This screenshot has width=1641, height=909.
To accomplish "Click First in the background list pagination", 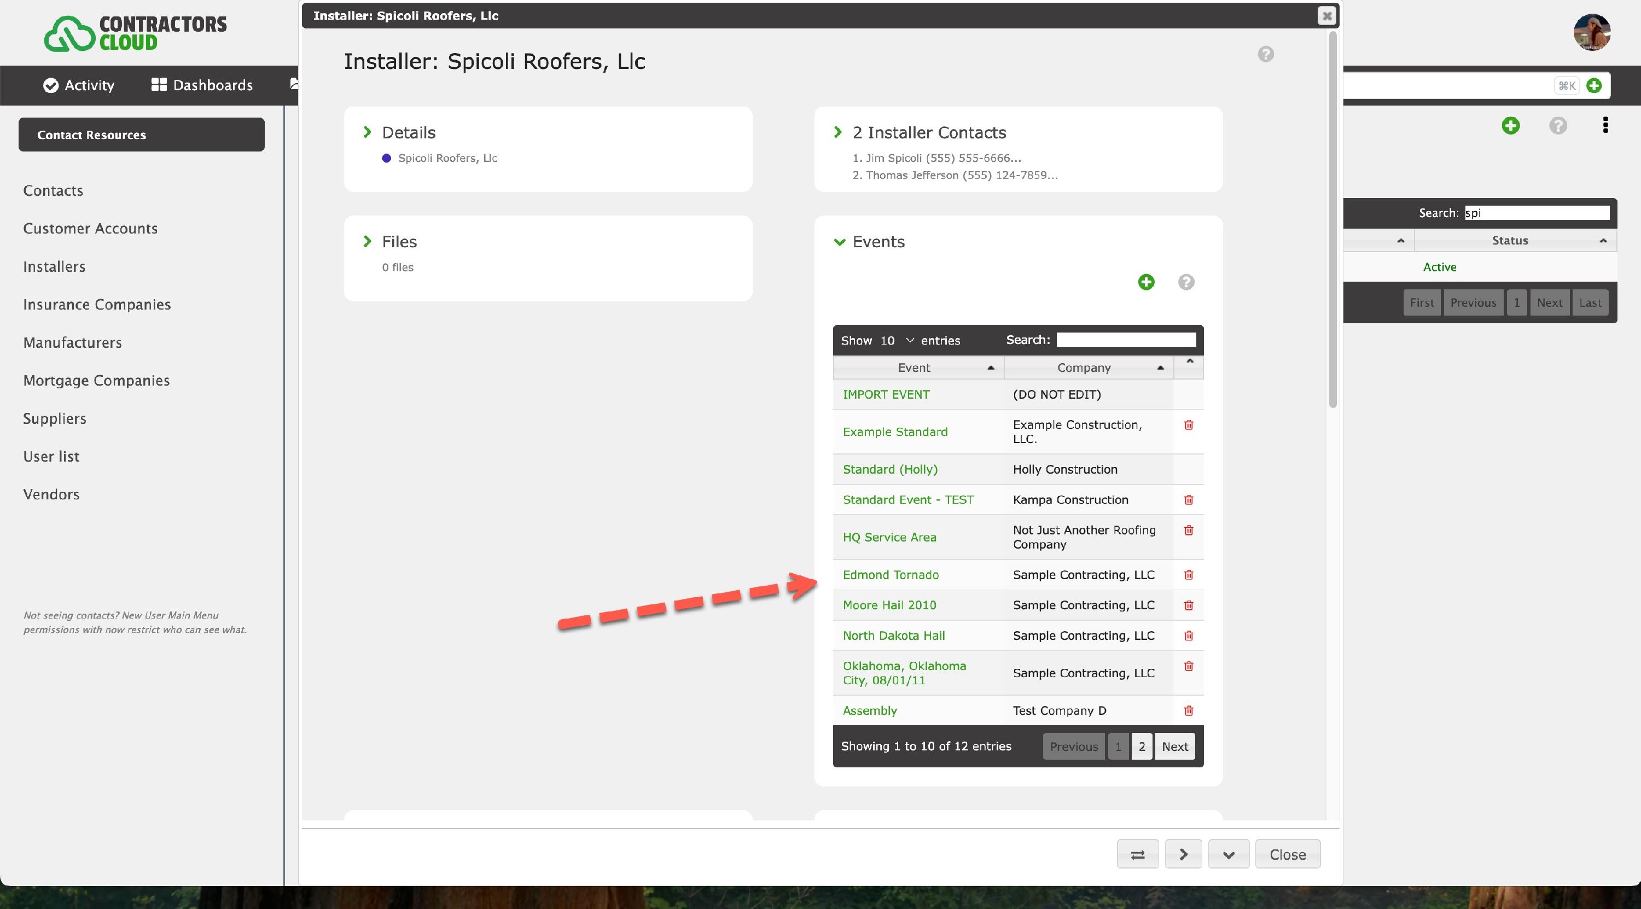I will [x=1421, y=302].
